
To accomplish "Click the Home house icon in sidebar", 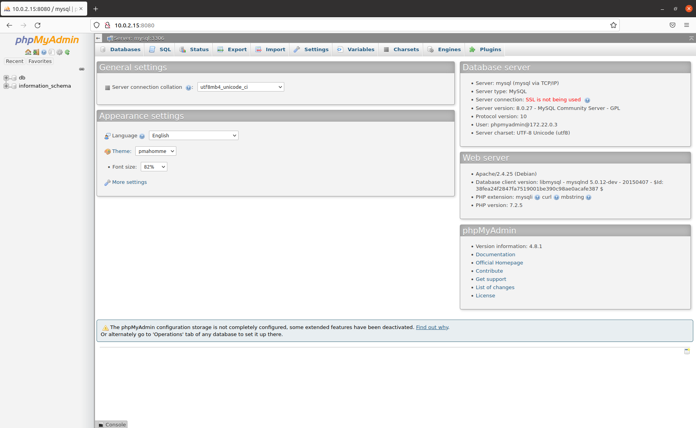I will coord(28,52).
